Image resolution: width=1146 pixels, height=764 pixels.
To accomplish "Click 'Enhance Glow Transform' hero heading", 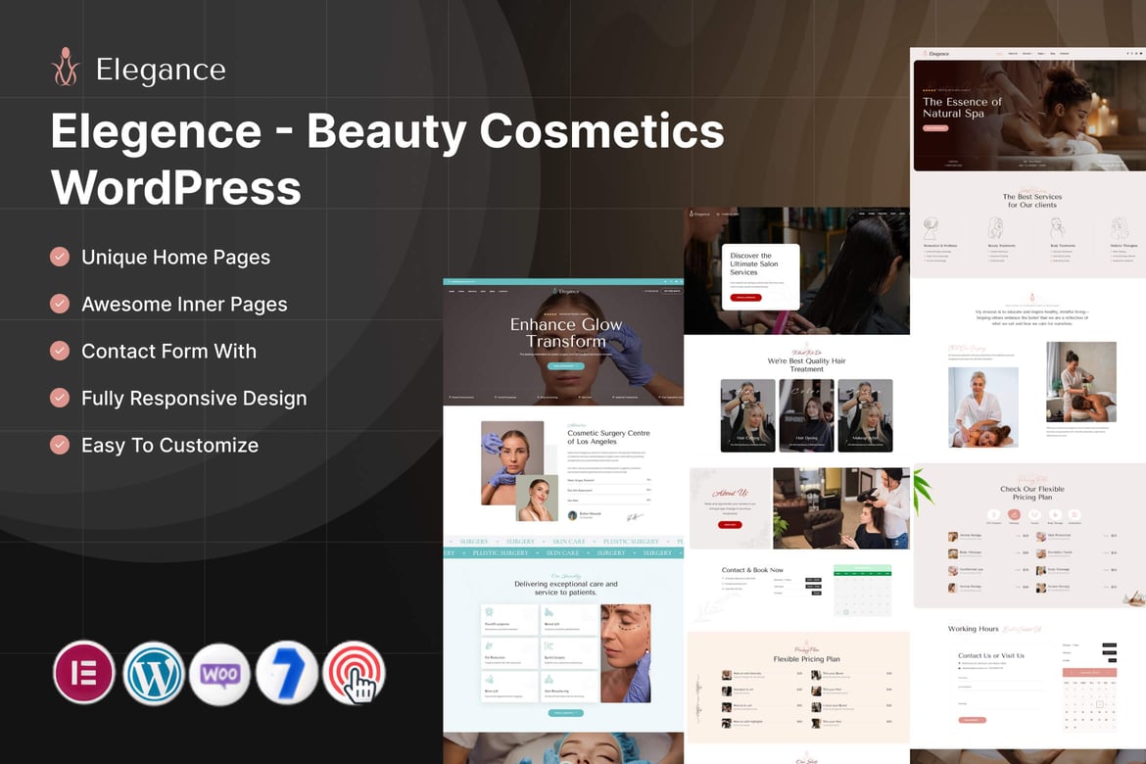I will 566,333.
